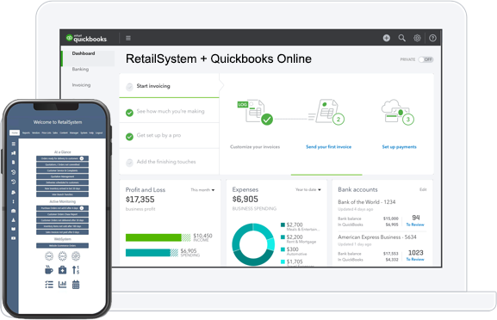This screenshot has width=497, height=320.
Task: Open Invoicing in QuickBooks sidebar
Action: 81,85
